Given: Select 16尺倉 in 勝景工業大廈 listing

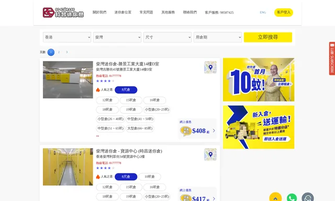Looking at the screenshot, I should coord(154,100).
